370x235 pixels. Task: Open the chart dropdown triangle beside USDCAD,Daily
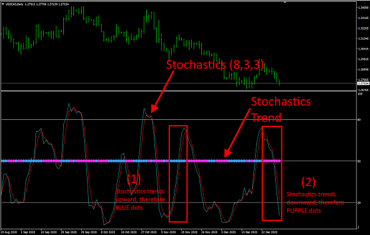(x=3, y=4)
